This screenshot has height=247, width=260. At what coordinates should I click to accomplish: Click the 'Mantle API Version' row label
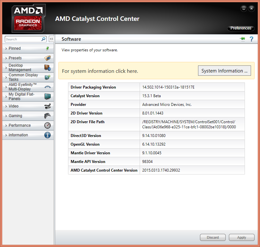click(x=88, y=162)
